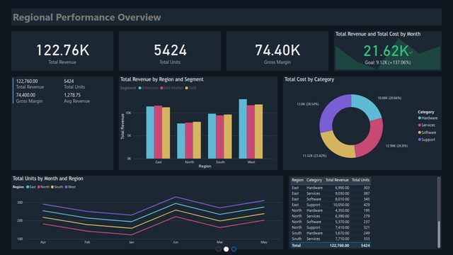
Task: Click table cell 7,410.00 for North Support
Action: click(x=342, y=227)
